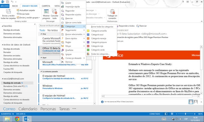
Task: Open navigation options ellipsis
Action: point(74,109)
